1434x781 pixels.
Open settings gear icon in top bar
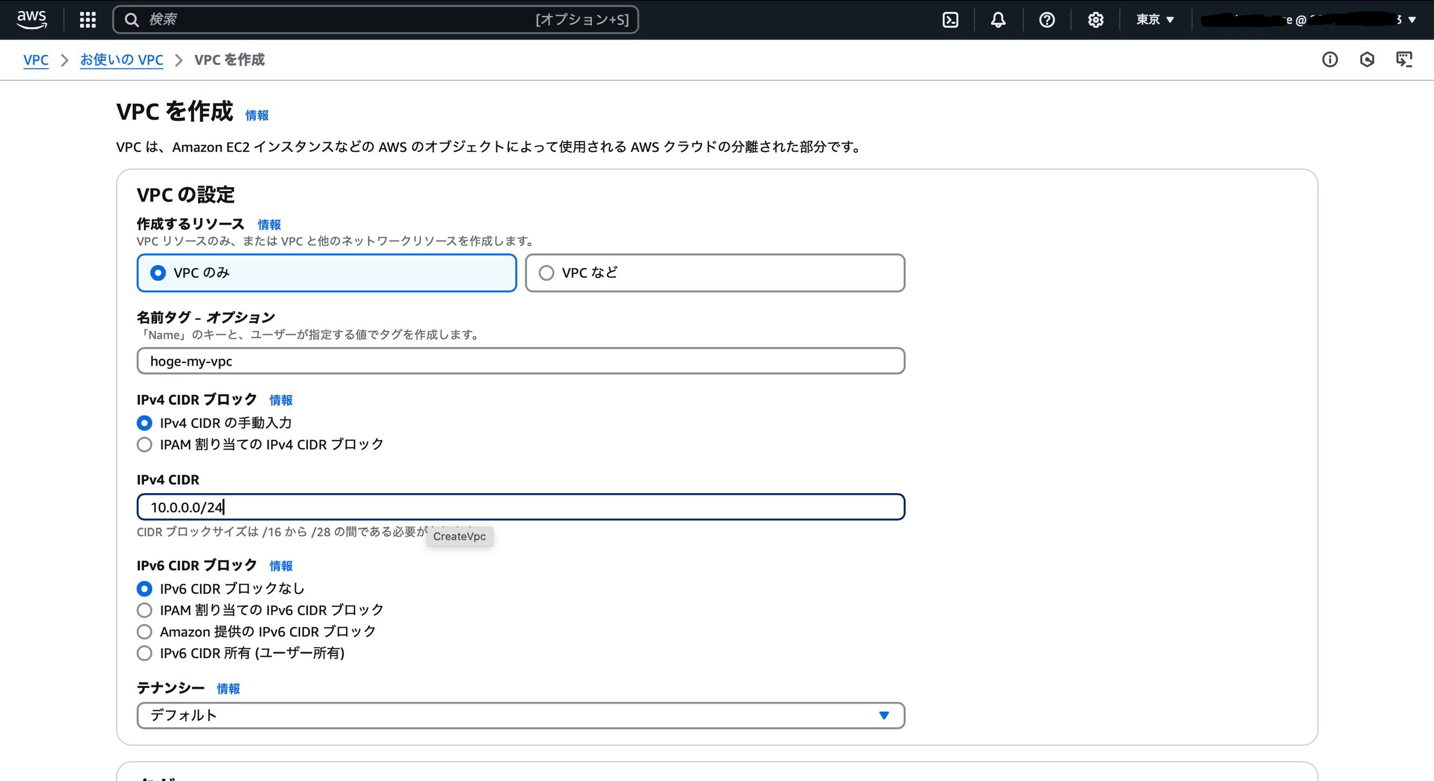1095,19
